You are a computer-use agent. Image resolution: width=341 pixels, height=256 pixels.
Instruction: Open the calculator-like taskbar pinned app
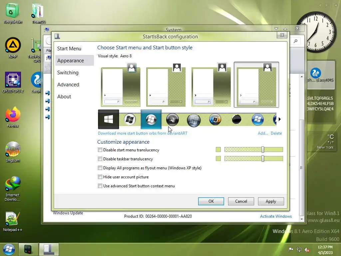pyautogui.click(x=28, y=249)
